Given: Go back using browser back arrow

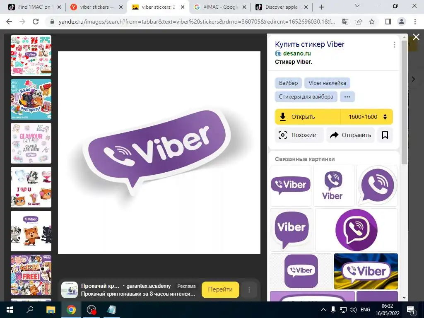Looking at the screenshot, I should [x=9, y=22].
